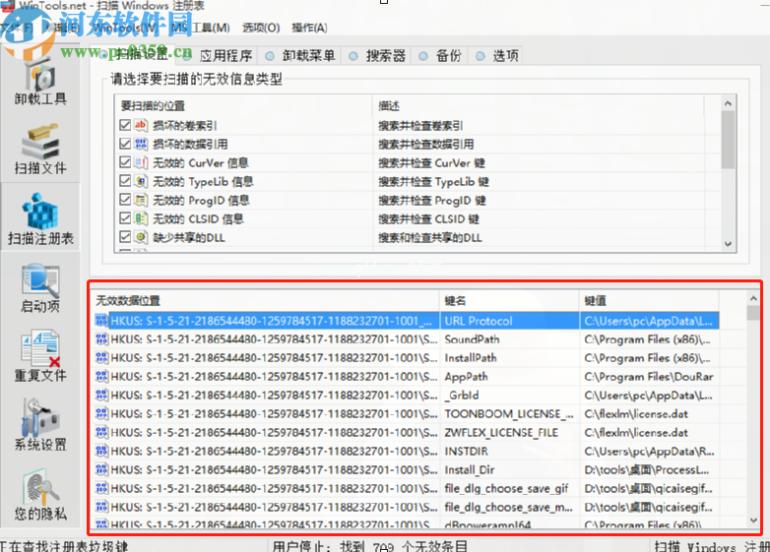The height and width of the screenshot is (552, 770).
Task: Open the 您的隐私 privacy tool
Action: pyautogui.click(x=40, y=495)
